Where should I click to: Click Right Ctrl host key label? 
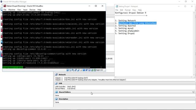(x=100, y=70)
